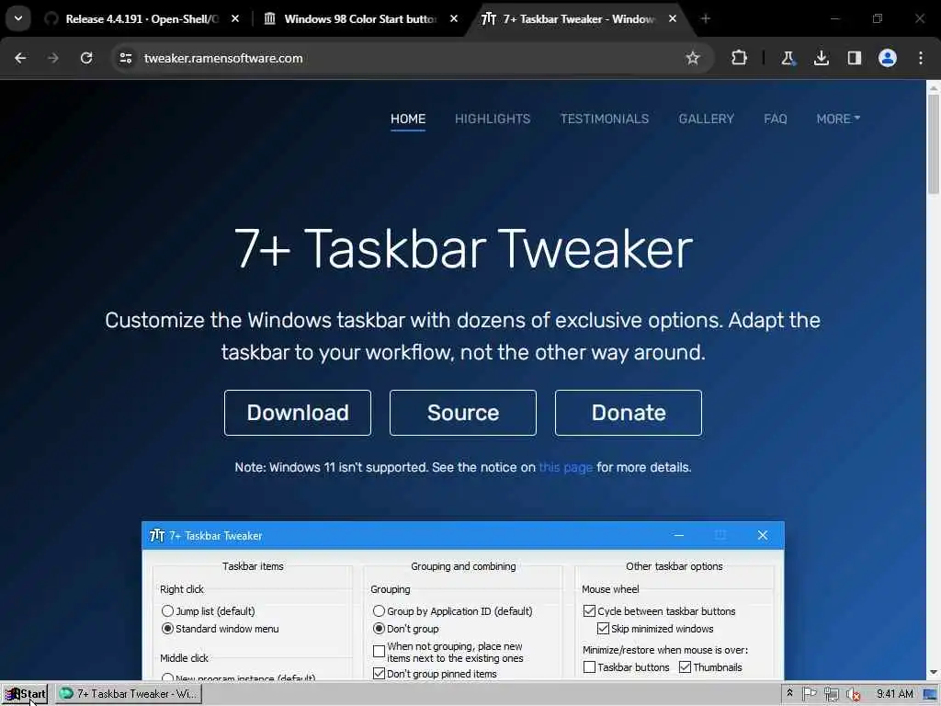Viewport: 941px width, 706px height.
Task: Select Jump list (default) radio option
Action: (x=167, y=611)
